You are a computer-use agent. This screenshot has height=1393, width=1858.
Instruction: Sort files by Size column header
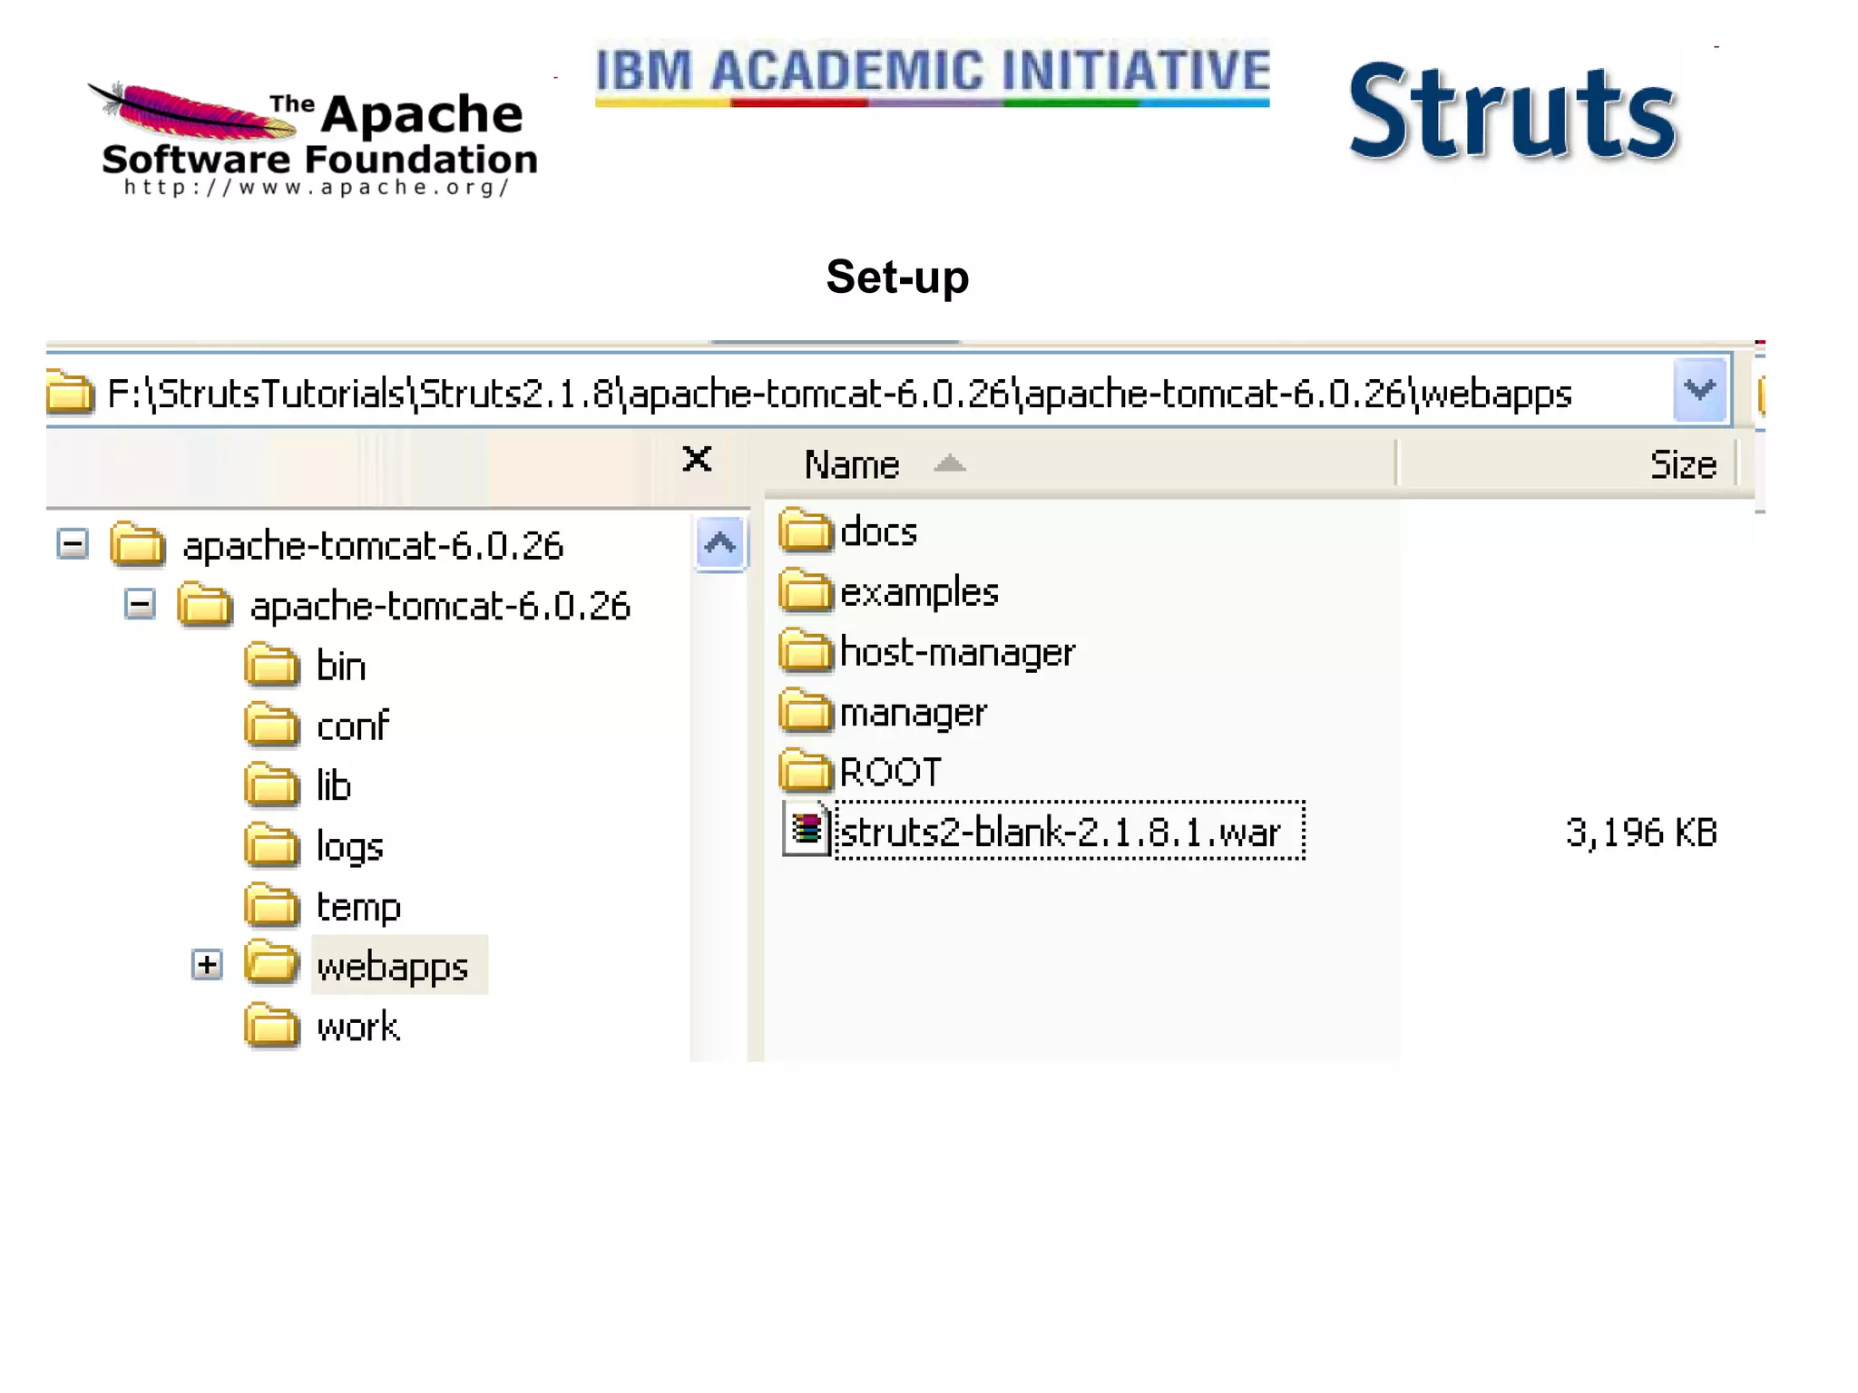1682,464
